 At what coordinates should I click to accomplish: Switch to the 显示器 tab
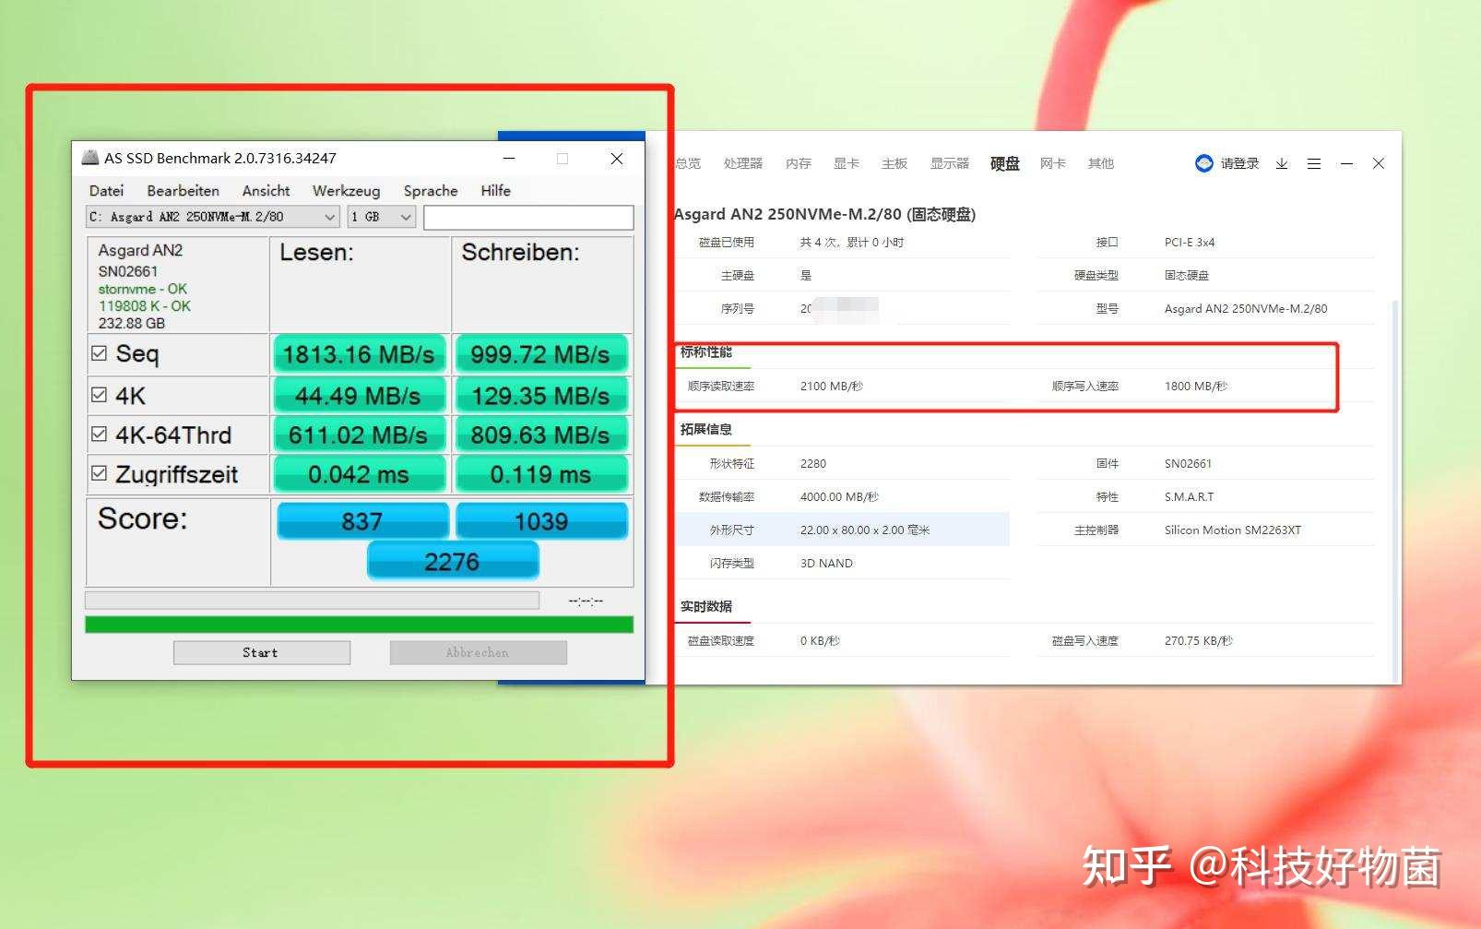pos(950,163)
